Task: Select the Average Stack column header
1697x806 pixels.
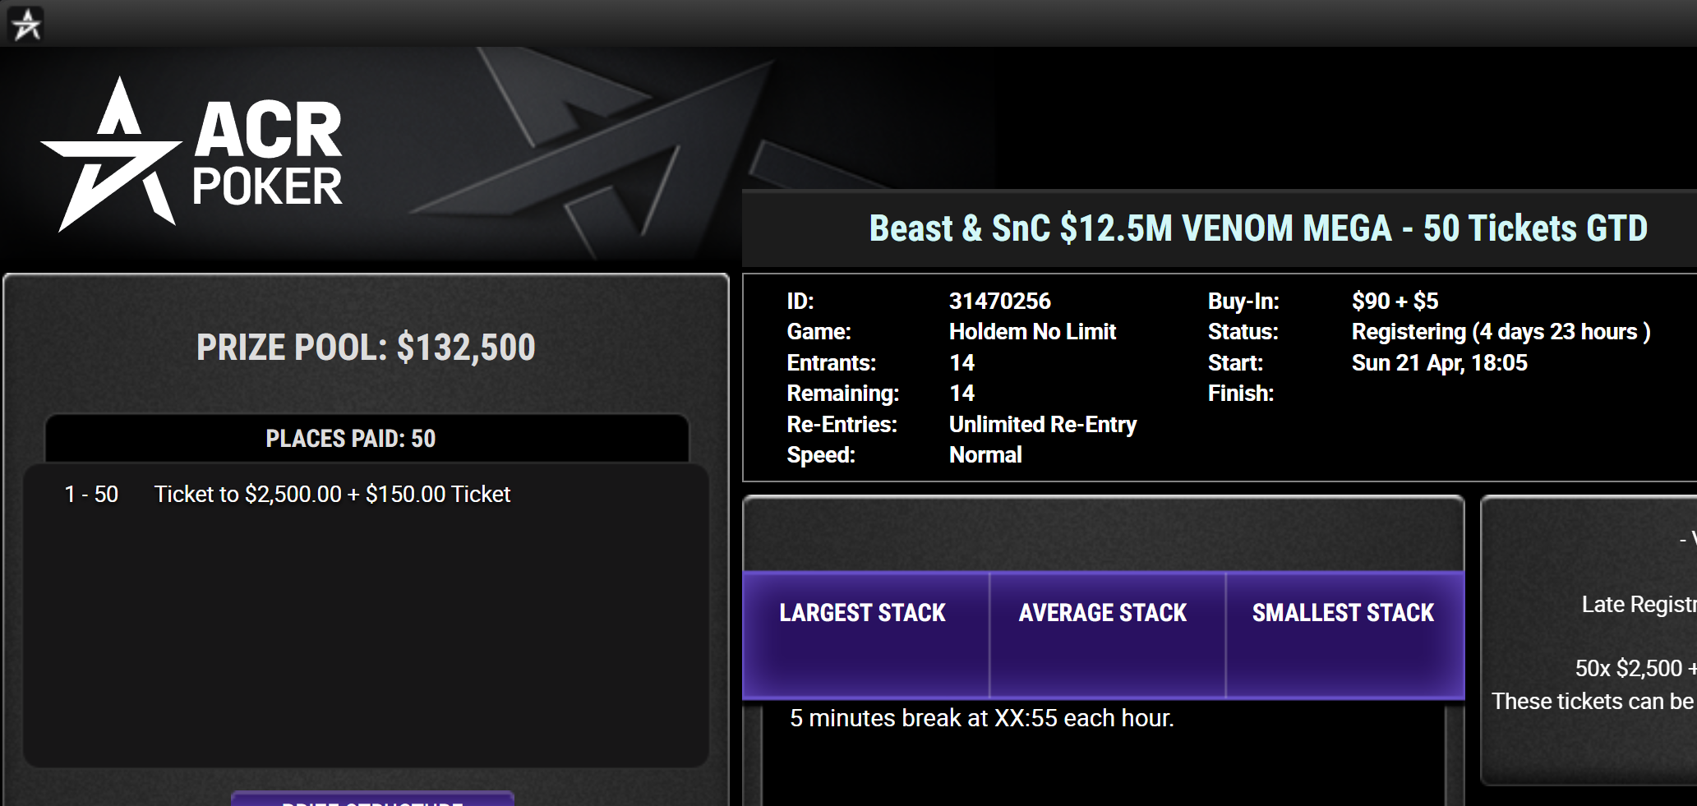Action: (1103, 613)
